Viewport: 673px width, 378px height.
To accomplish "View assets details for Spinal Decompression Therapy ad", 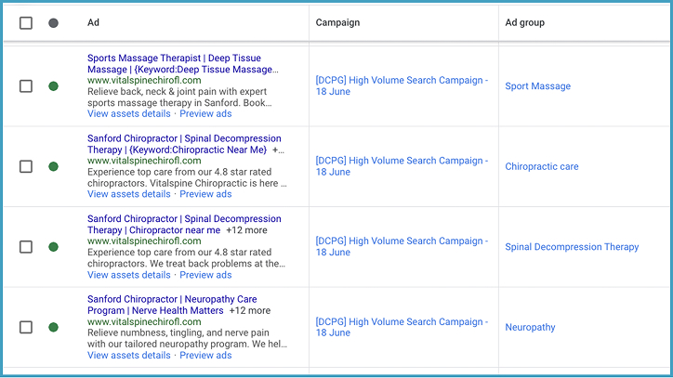I will click(x=129, y=275).
